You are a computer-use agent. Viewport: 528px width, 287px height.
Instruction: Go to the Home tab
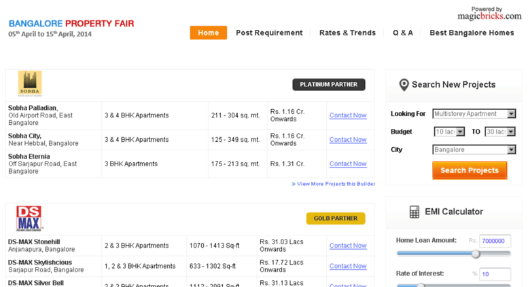pyautogui.click(x=209, y=33)
